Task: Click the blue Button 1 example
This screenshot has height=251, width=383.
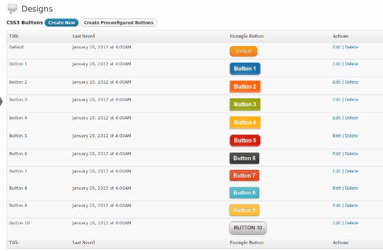Action: 245,68
